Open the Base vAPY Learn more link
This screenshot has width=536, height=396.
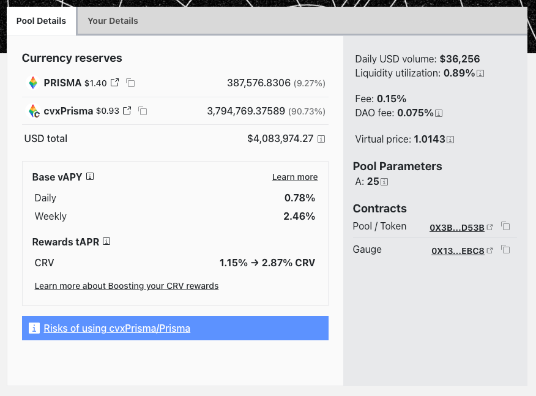click(294, 177)
